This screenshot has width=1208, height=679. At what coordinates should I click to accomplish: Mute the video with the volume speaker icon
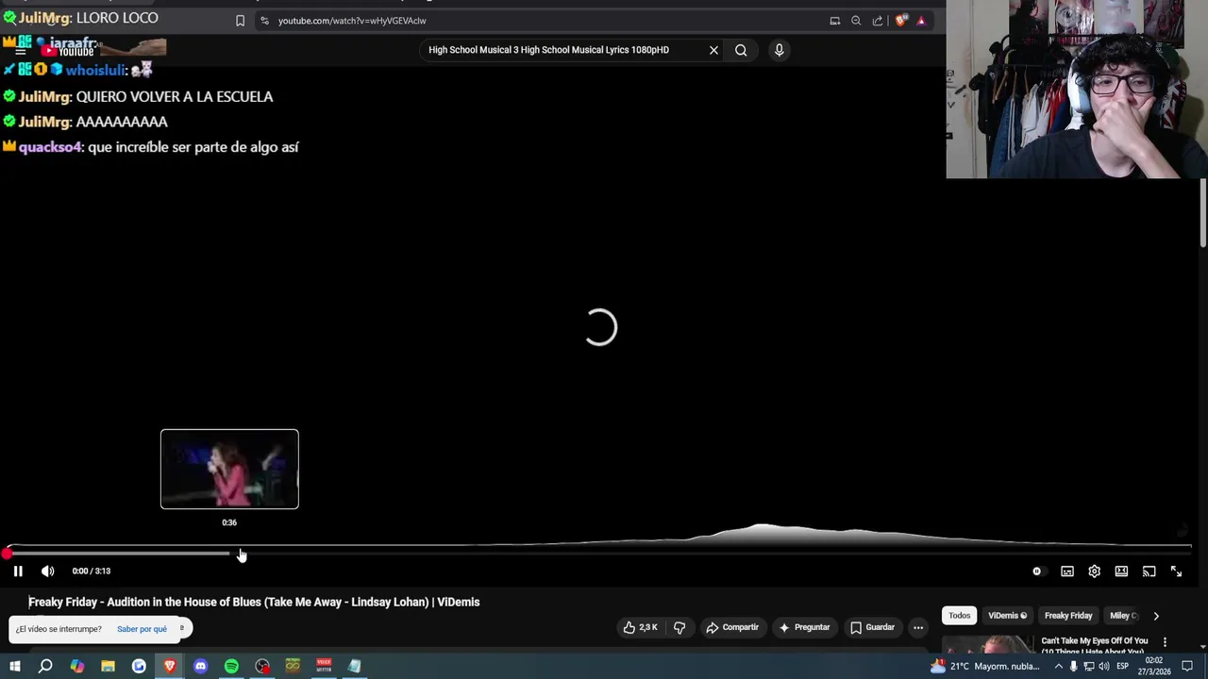tap(48, 571)
